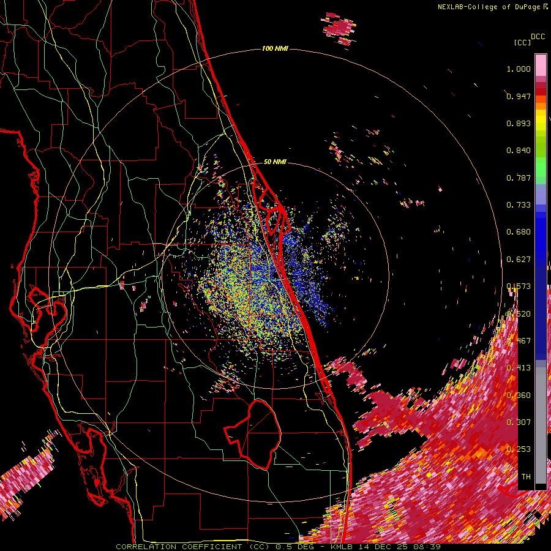This screenshot has height=551, width=551.
Task: Click the 0.307 legend value
Action: 519,422
